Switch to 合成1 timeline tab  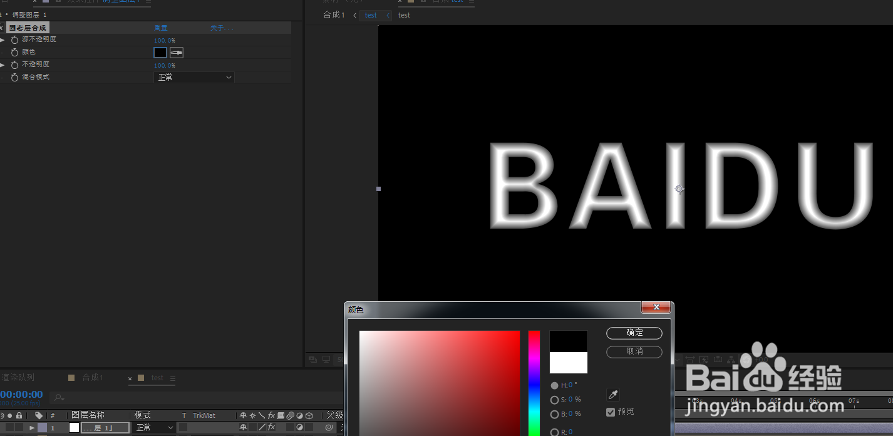point(93,378)
